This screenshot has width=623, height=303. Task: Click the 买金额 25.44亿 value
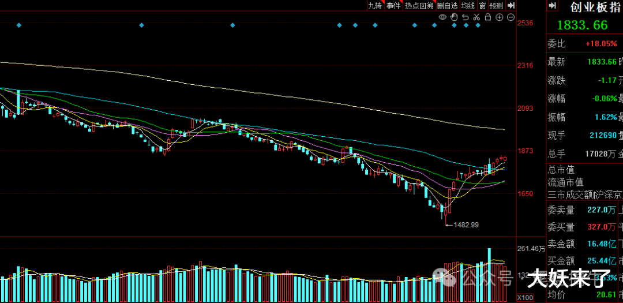tap(602, 261)
